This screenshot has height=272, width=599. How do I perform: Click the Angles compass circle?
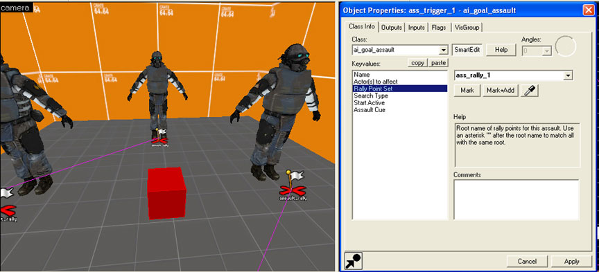click(566, 47)
